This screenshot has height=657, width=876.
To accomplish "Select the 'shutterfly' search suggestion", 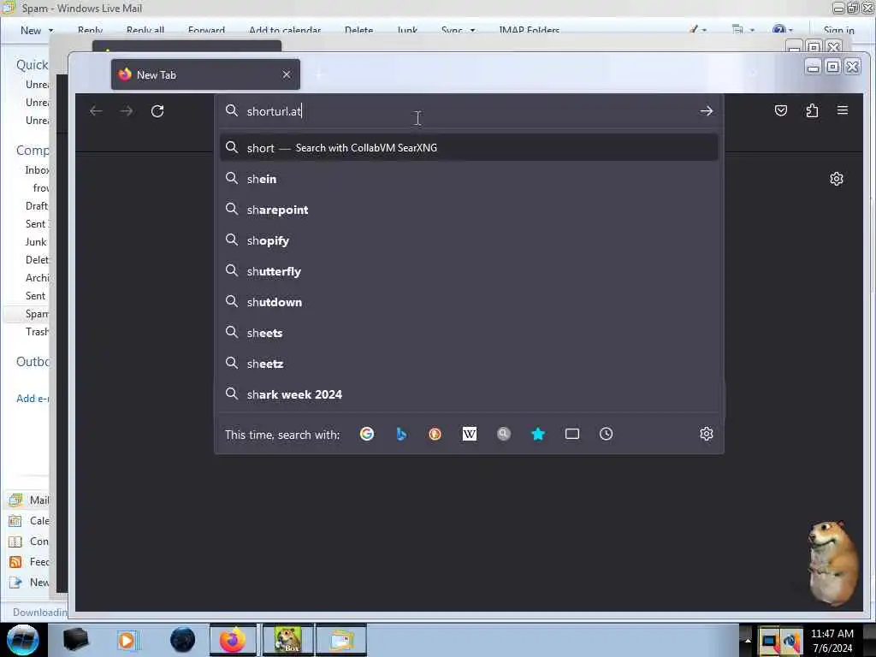I will 470,271.
